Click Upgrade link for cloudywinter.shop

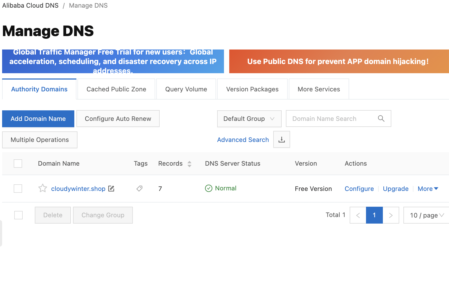[x=396, y=189]
